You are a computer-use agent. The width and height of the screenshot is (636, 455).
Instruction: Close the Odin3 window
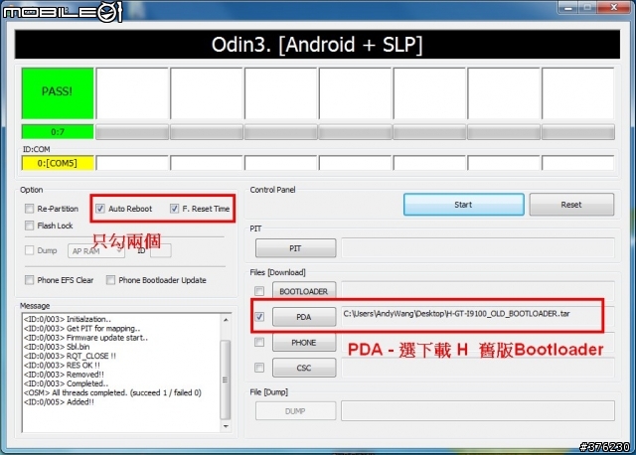614,8
